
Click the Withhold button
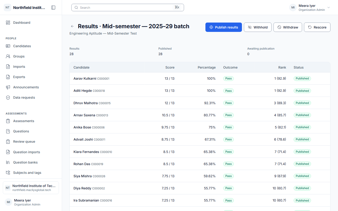coord(257,27)
